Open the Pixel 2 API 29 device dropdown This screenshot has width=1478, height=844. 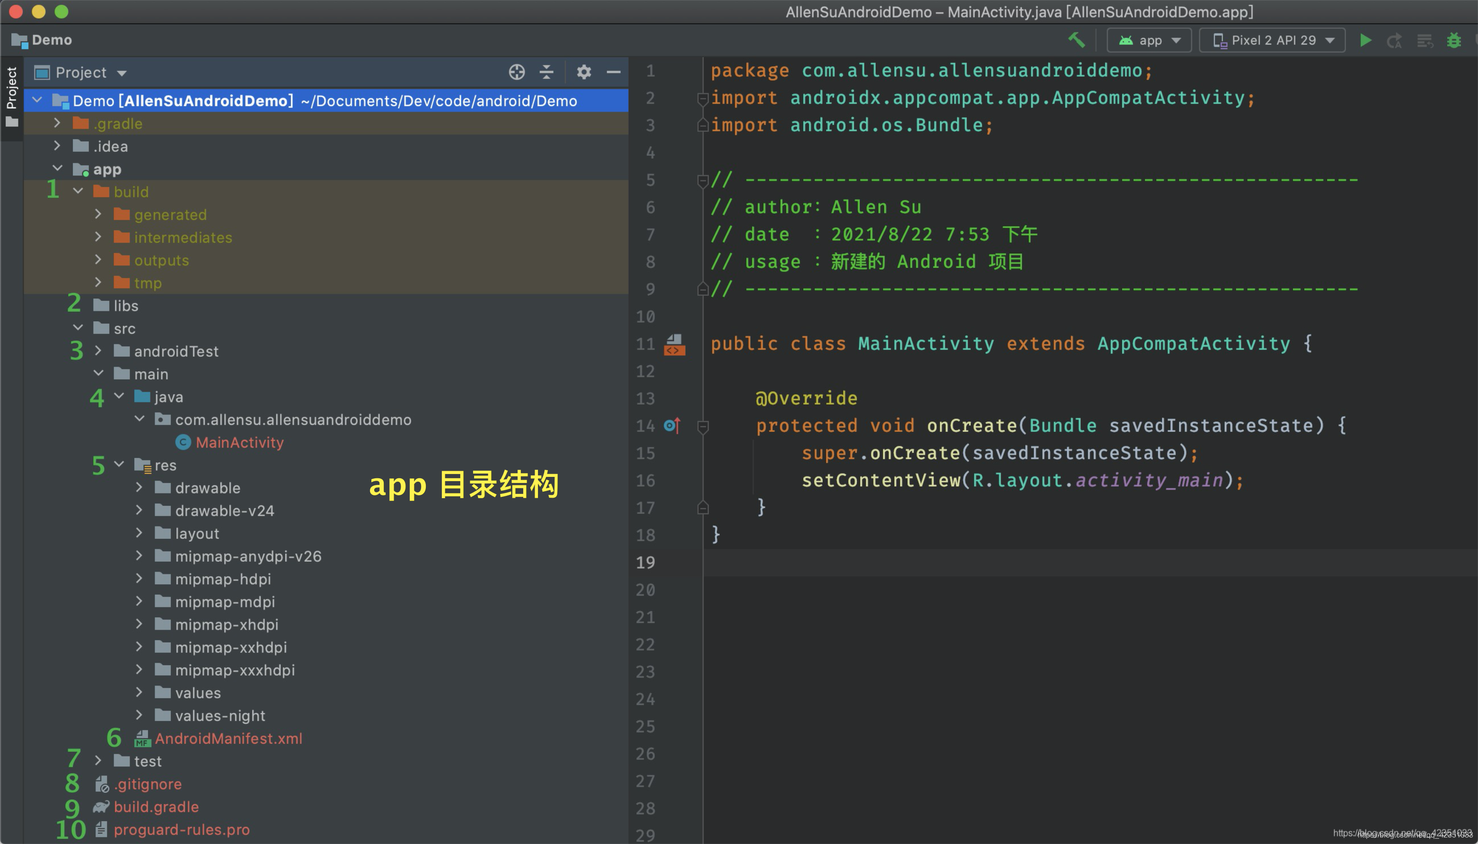[x=1272, y=40]
